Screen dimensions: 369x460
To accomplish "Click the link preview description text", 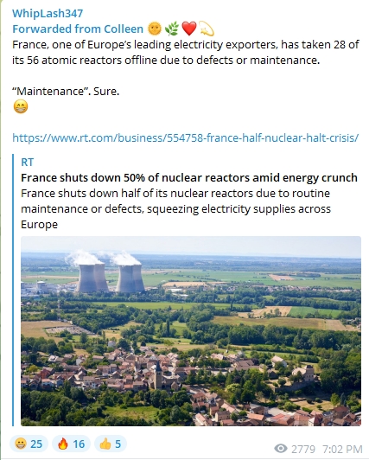I will click(x=175, y=209).
